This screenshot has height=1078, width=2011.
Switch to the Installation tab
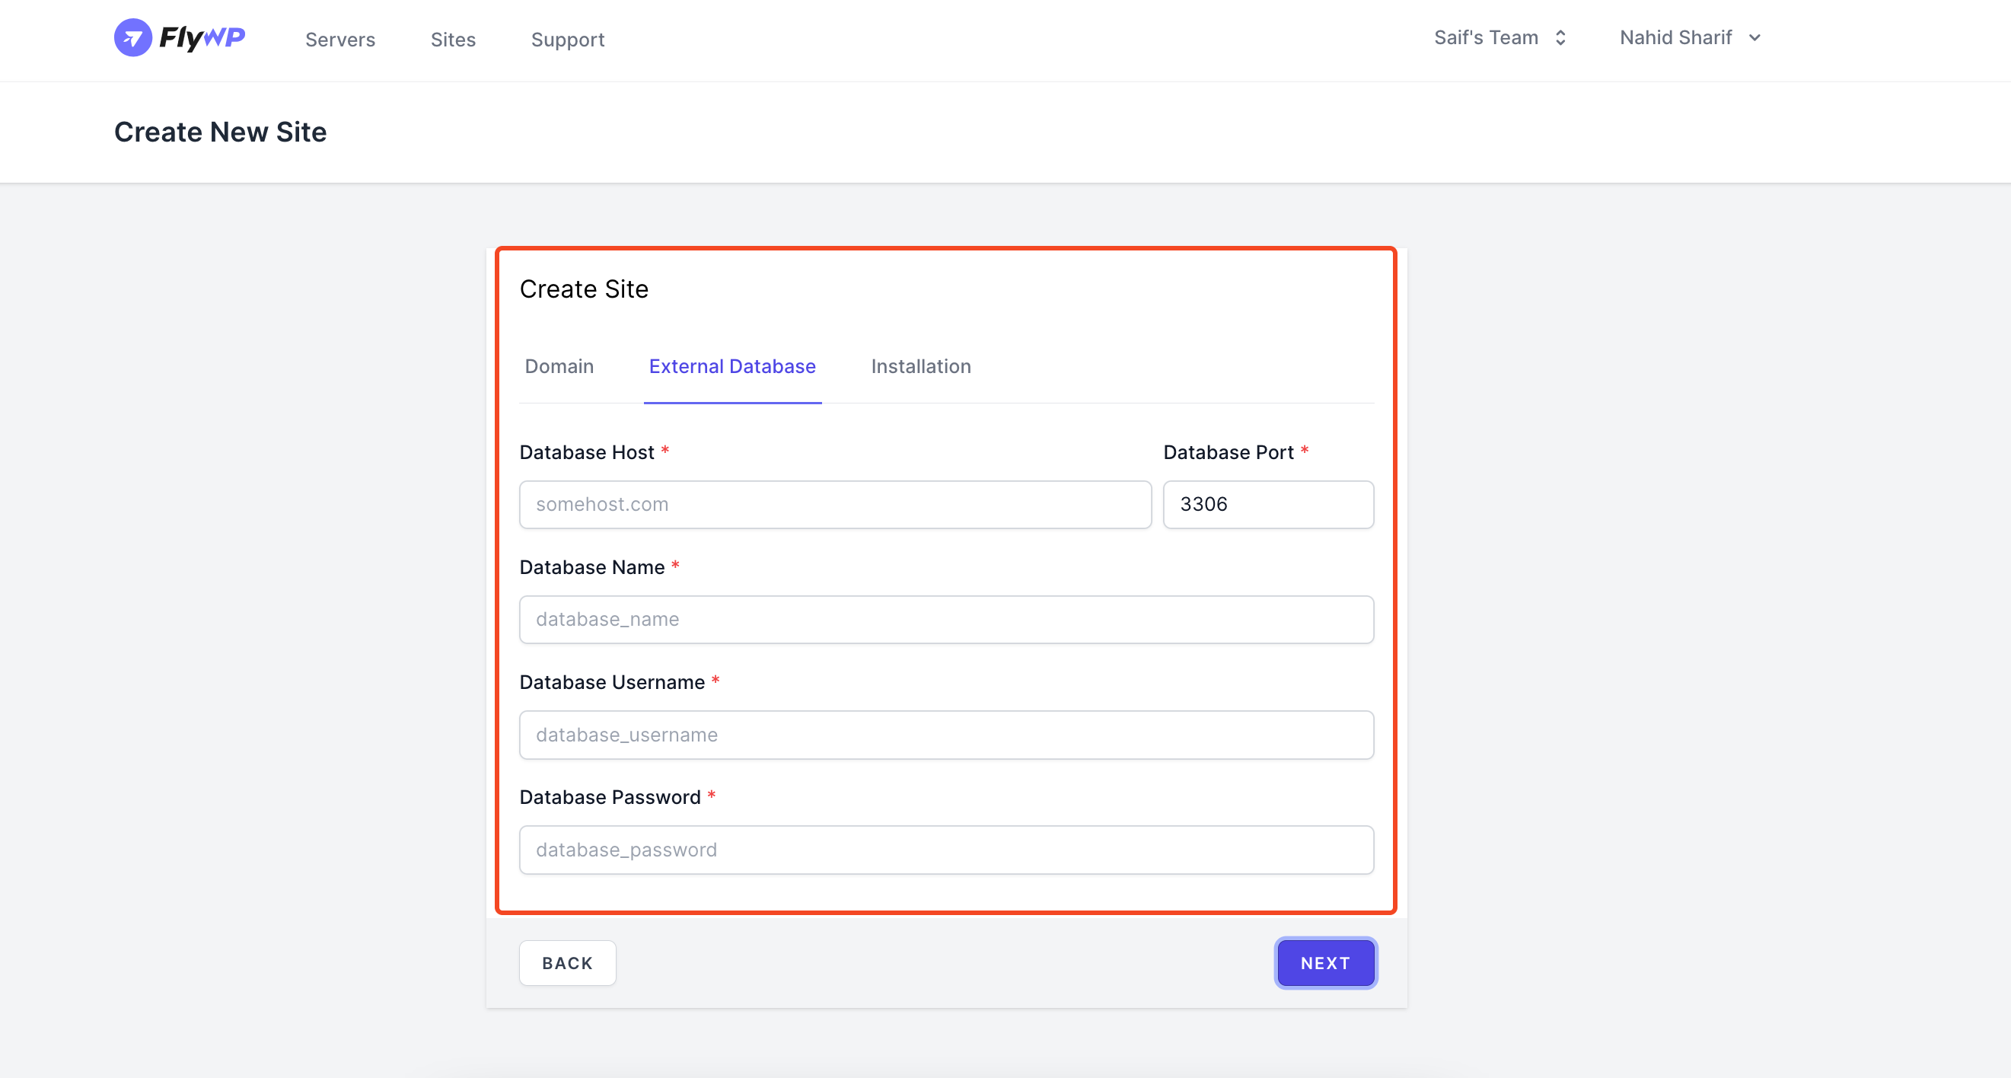click(920, 366)
